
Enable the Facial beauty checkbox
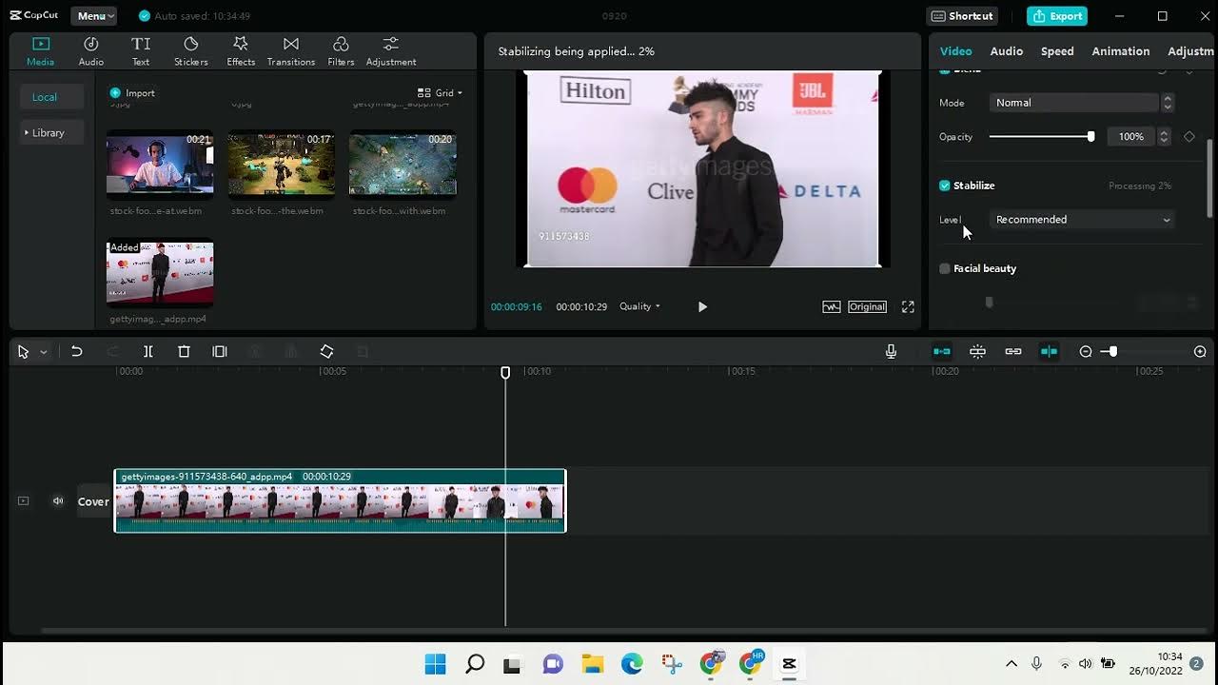pos(945,269)
